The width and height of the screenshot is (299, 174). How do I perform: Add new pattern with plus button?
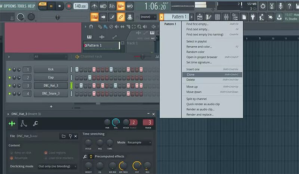pos(191,17)
